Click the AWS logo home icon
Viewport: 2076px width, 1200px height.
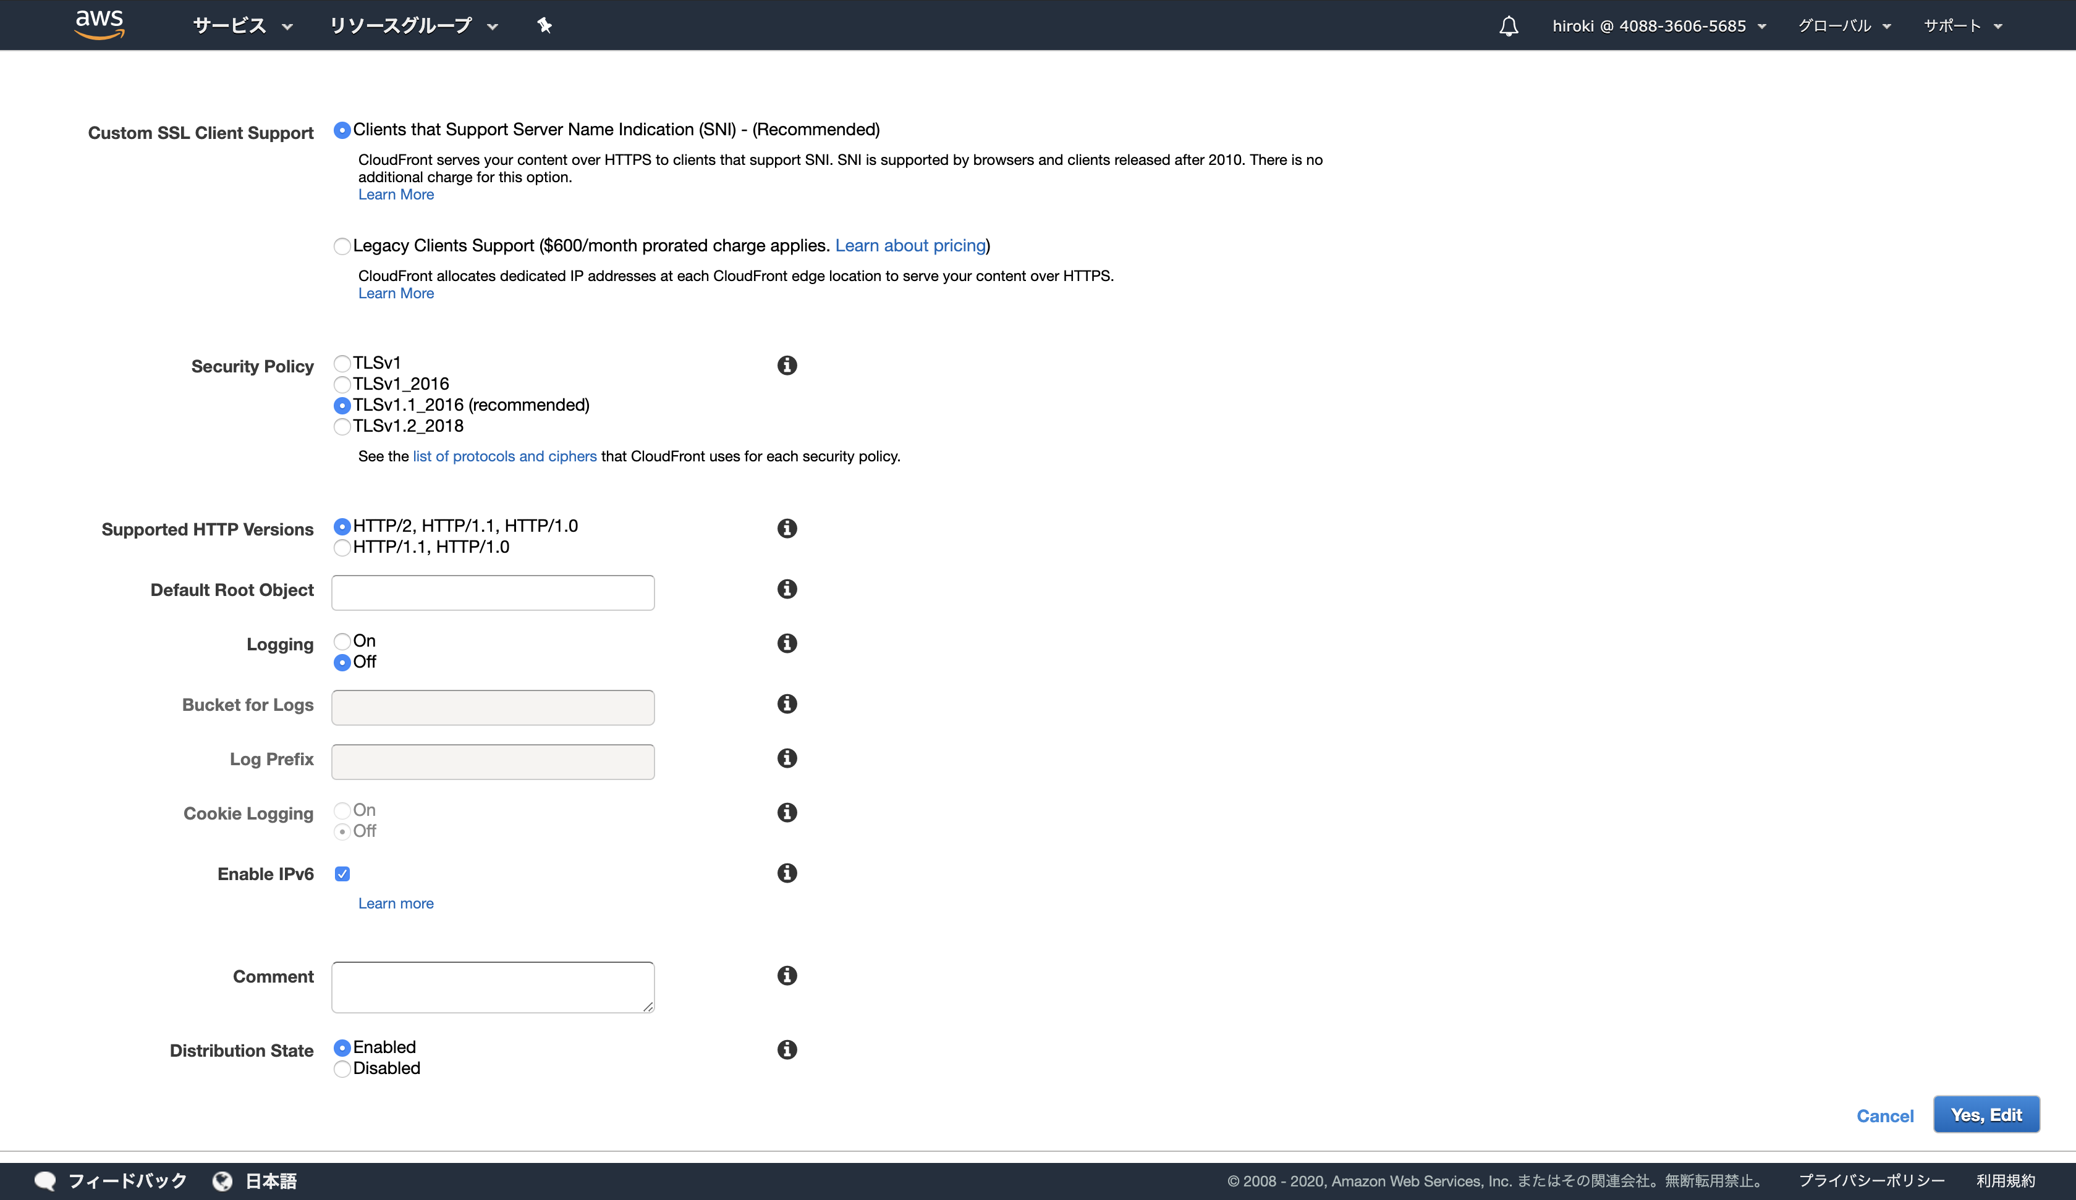[x=99, y=25]
